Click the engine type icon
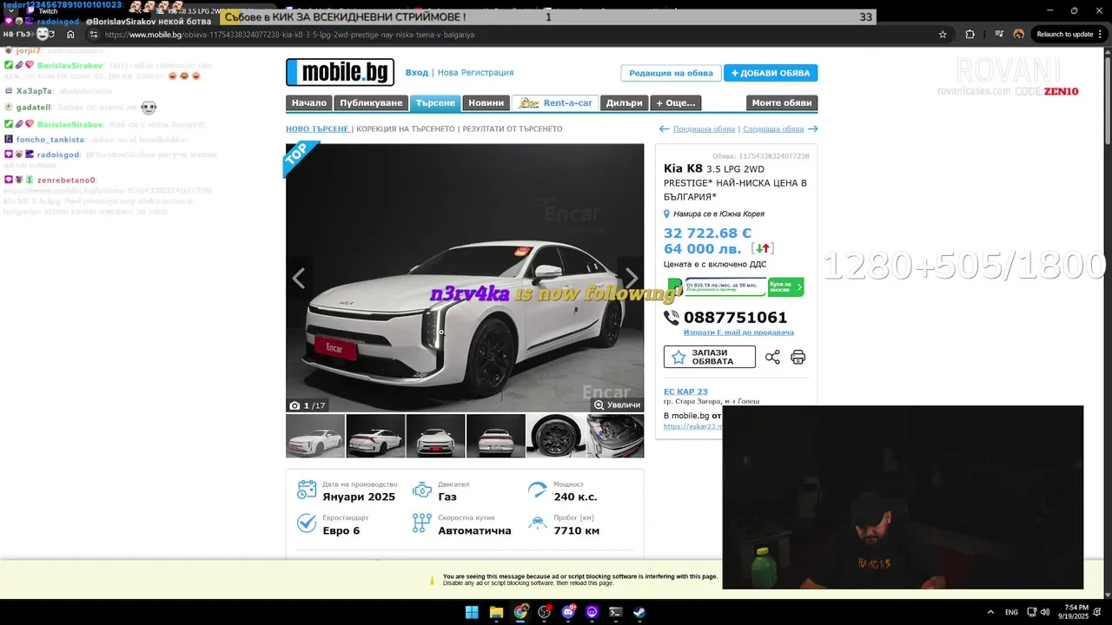 [x=422, y=490]
